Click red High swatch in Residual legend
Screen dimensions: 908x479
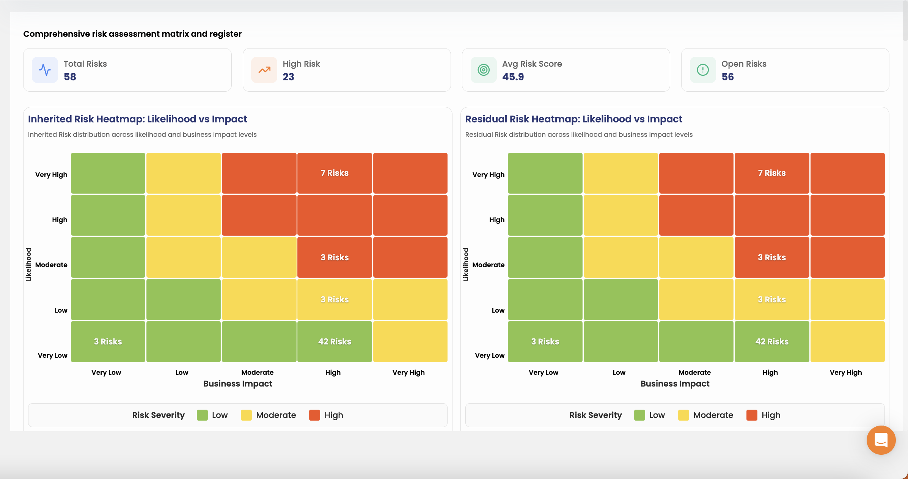tap(752, 415)
